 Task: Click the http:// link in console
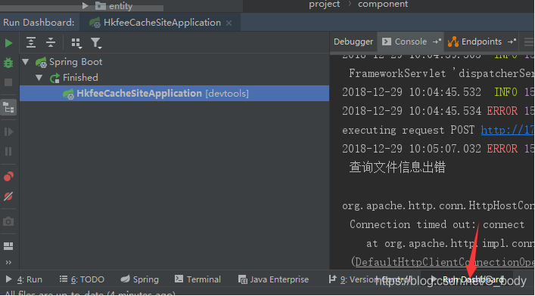pyautogui.click(x=507, y=130)
